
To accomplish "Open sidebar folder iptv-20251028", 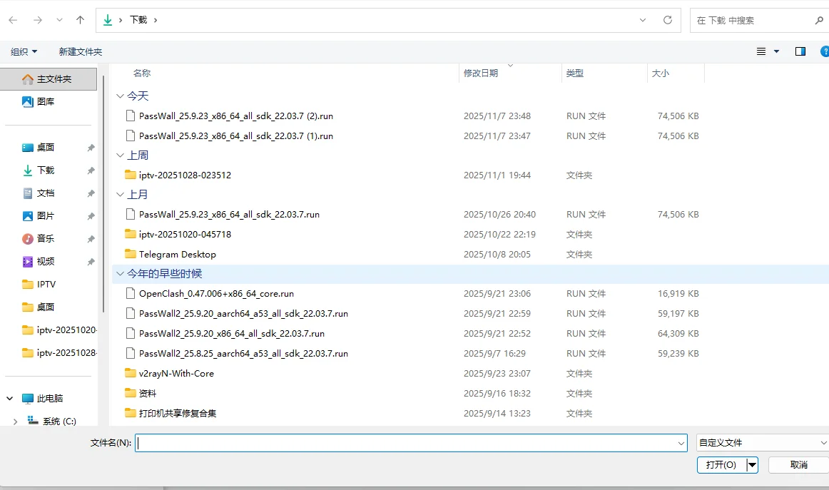I will (x=59, y=352).
